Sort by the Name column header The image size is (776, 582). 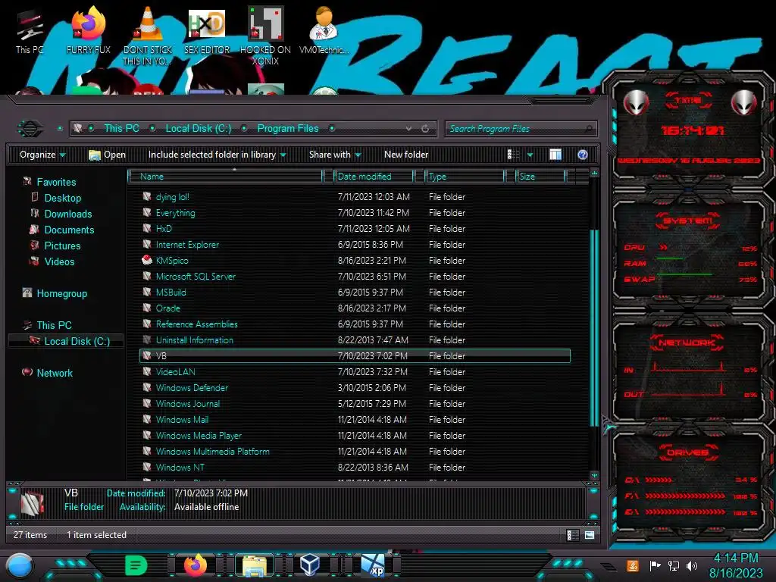click(x=226, y=176)
